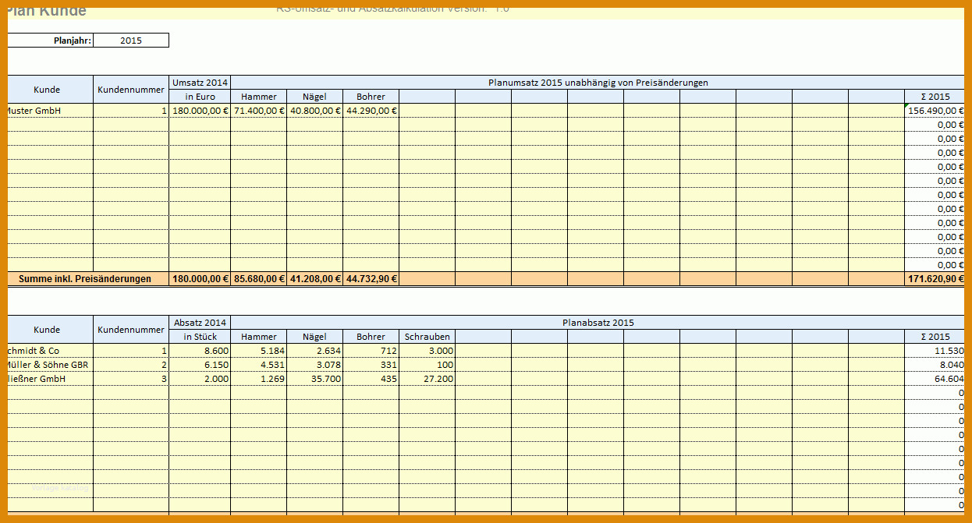Click 'Kundennummer' header above Schmidt & Co
Image resolution: width=972 pixels, height=523 pixels.
(x=131, y=329)
